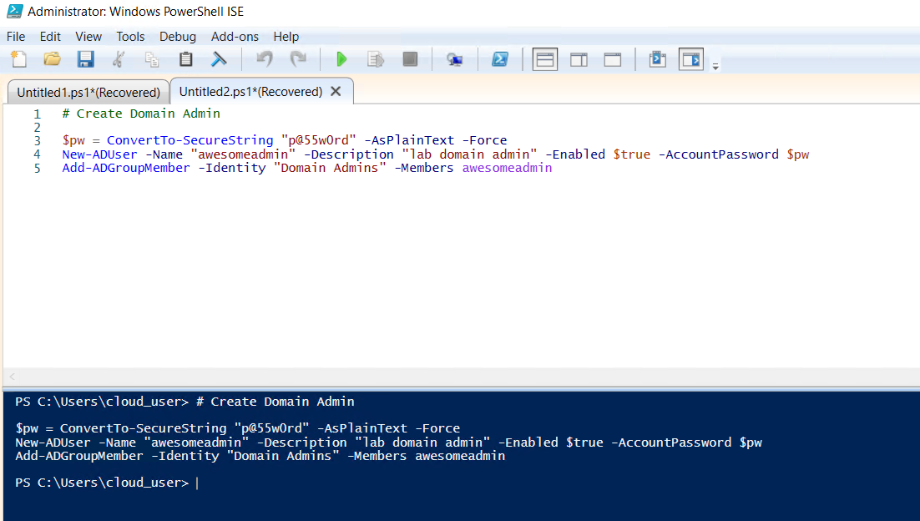Click the Cut scissors icon
The width and height of the screenshot is (920, 521).
pyautogui.click(x=119, y=59)
